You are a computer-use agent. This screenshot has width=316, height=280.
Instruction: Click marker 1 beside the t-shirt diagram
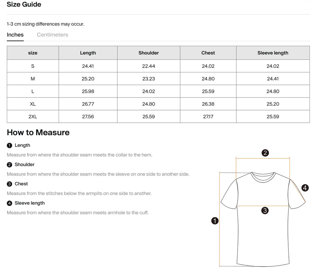point(215,221)
